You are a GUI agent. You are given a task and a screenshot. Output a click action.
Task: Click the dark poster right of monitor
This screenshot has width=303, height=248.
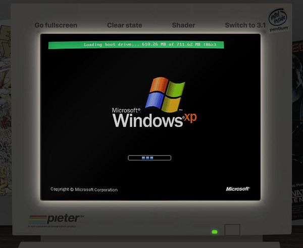tap(297, 130)
